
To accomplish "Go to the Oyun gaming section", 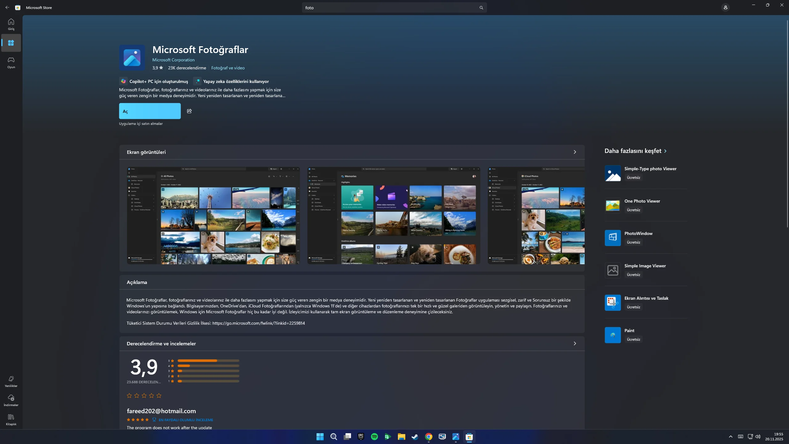I will (11, 62).
